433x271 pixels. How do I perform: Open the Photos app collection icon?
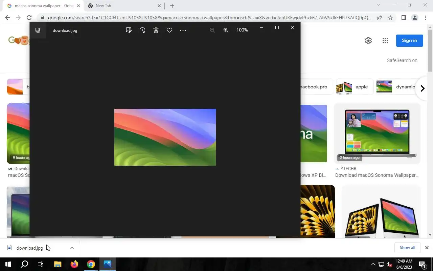[38, 30]
